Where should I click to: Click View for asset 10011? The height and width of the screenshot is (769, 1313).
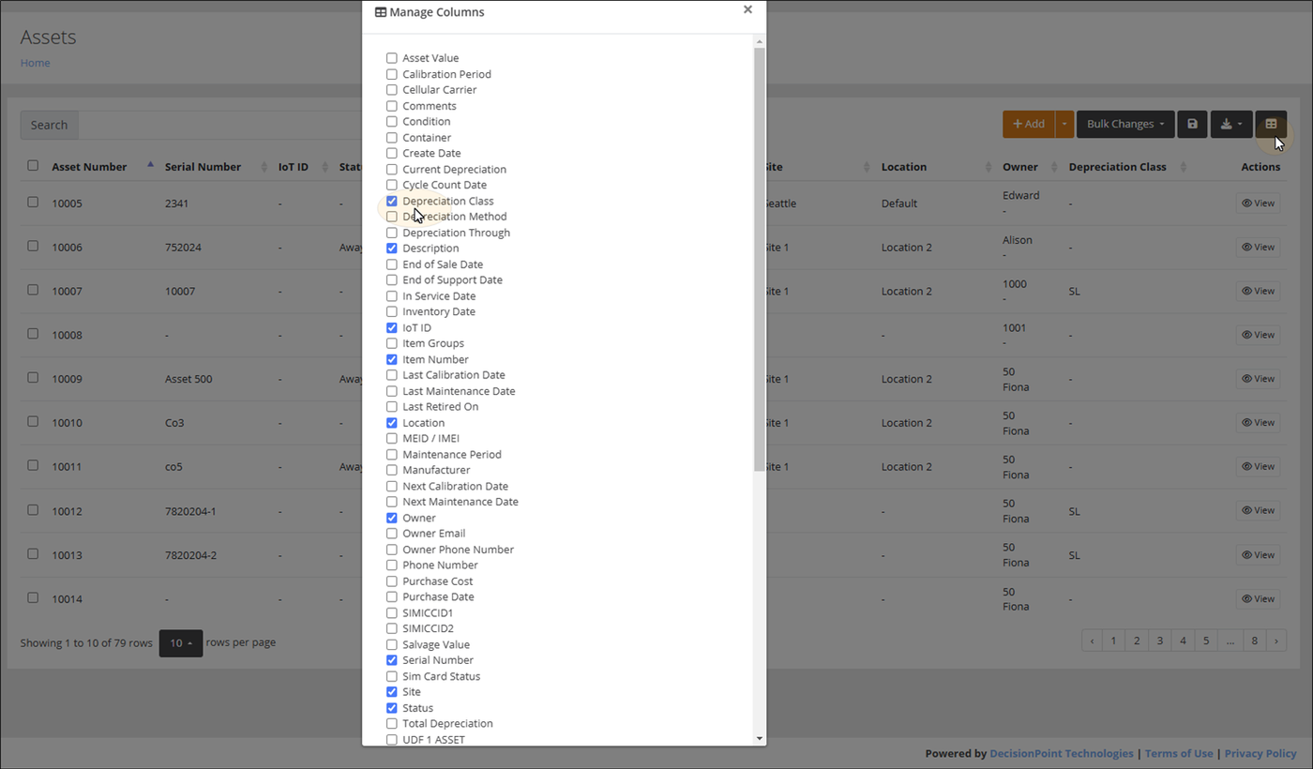(x=1258, y=466)
